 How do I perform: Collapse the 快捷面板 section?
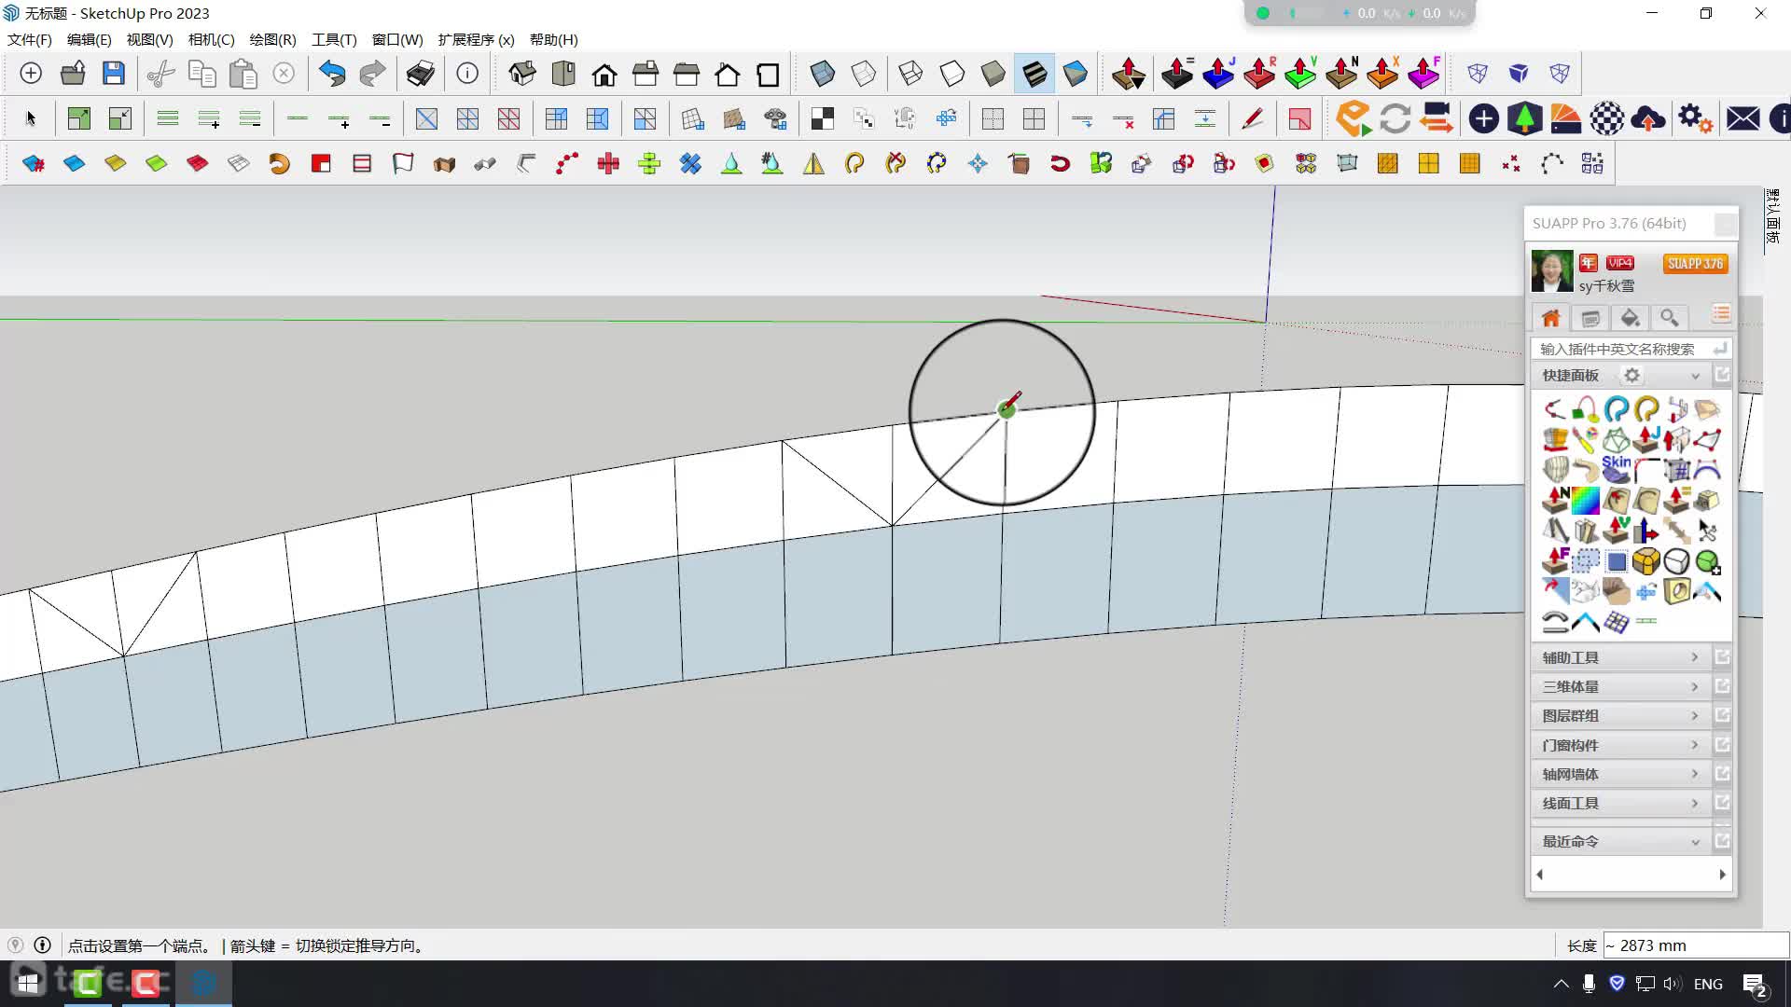1695,376
